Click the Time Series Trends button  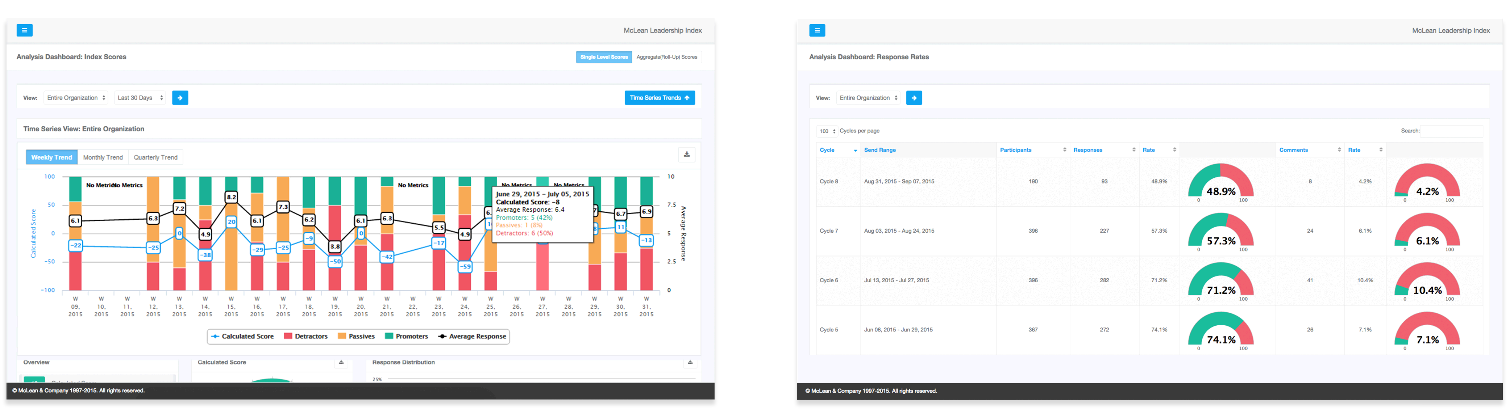pos(660,98)
